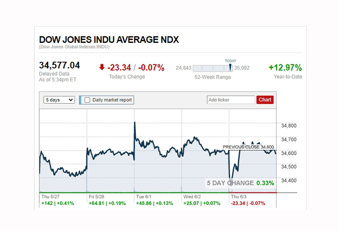339x231 pixels.
Task: Click the 34,800 axis label on chart
Action: (289, 126)
